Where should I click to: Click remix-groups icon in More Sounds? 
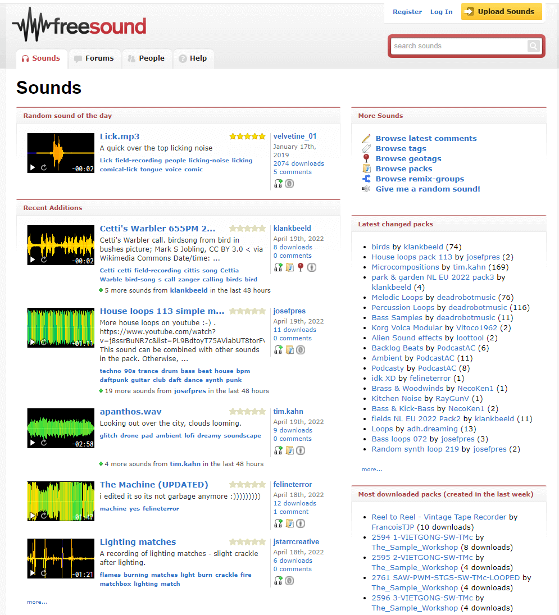[366, 179]
